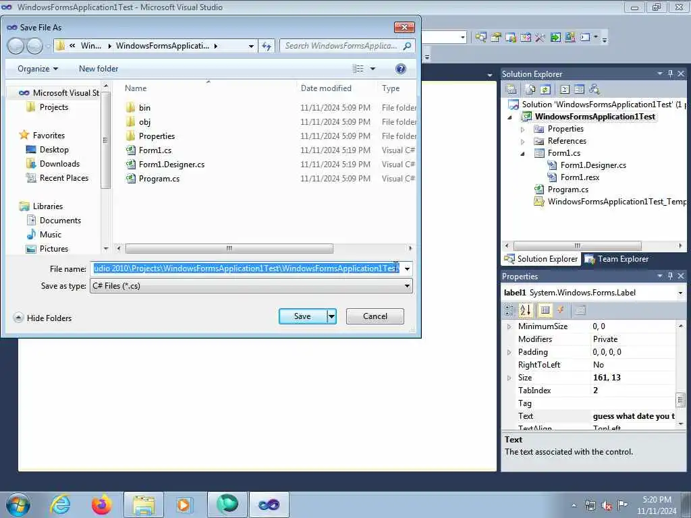Click the file list horizontal scrollbar thumb
The width and height of the screenshot is (691, 518).
pos(229,248)
